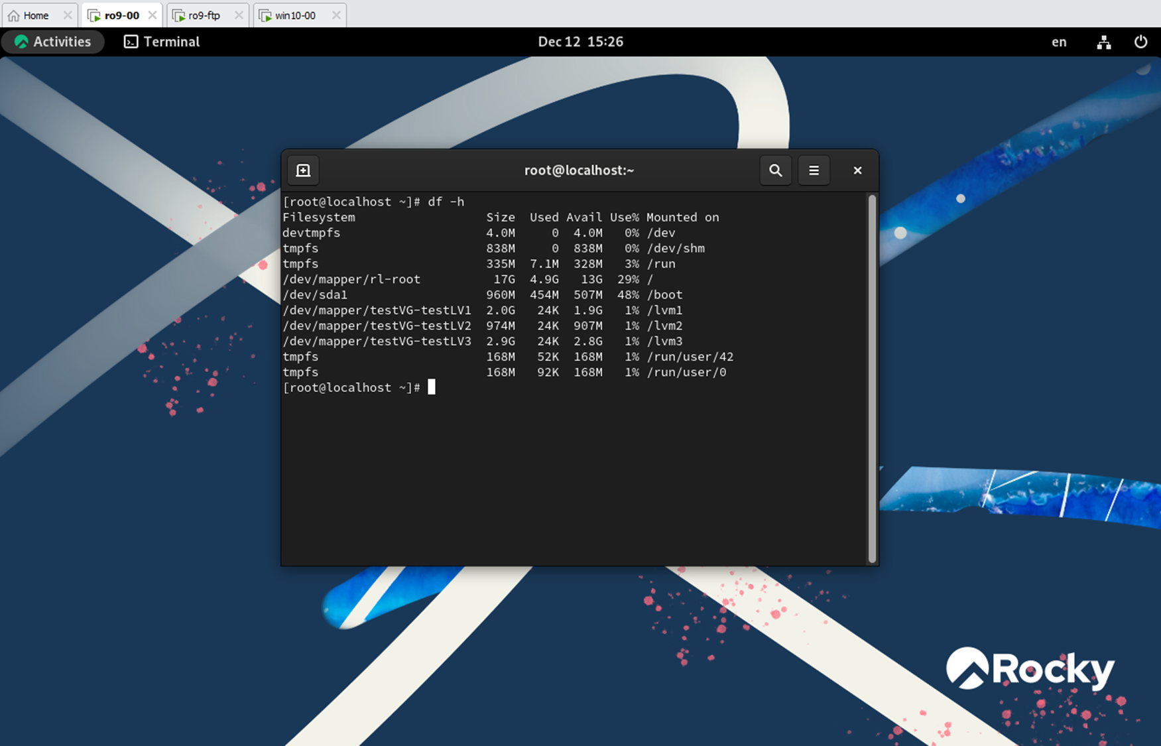The image size is (1161, 746).
Task: Open the Activities overview
Action: [x=53, y=42]
